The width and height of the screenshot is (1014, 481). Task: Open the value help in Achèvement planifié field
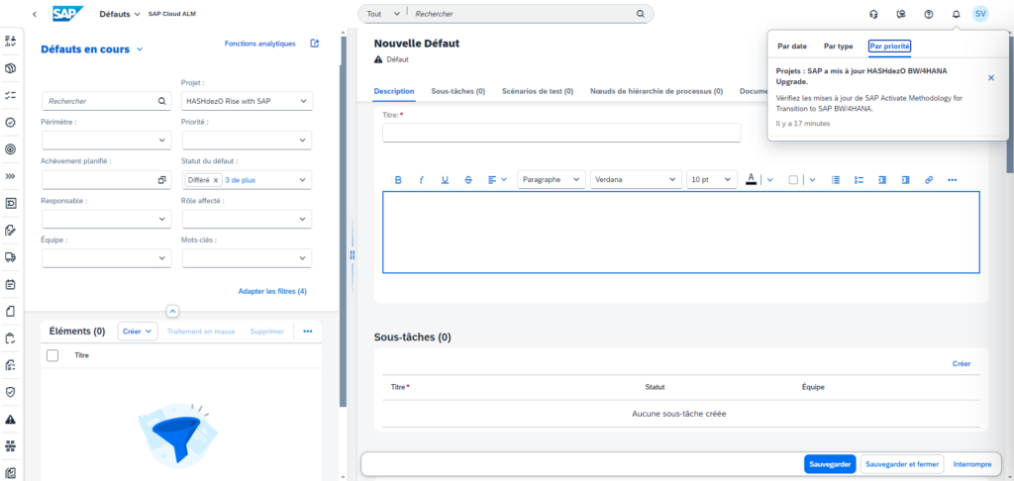click(x=161, y=180)
